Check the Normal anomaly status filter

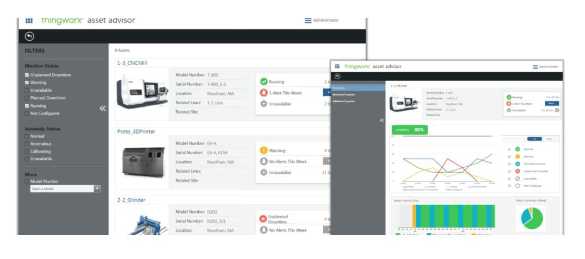[x=27, y=136]
